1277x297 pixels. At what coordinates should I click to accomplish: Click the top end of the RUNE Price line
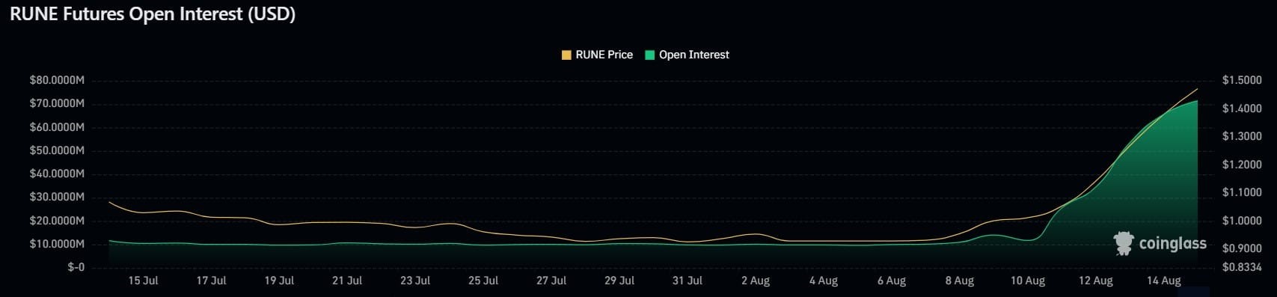tap(1197, 89)
